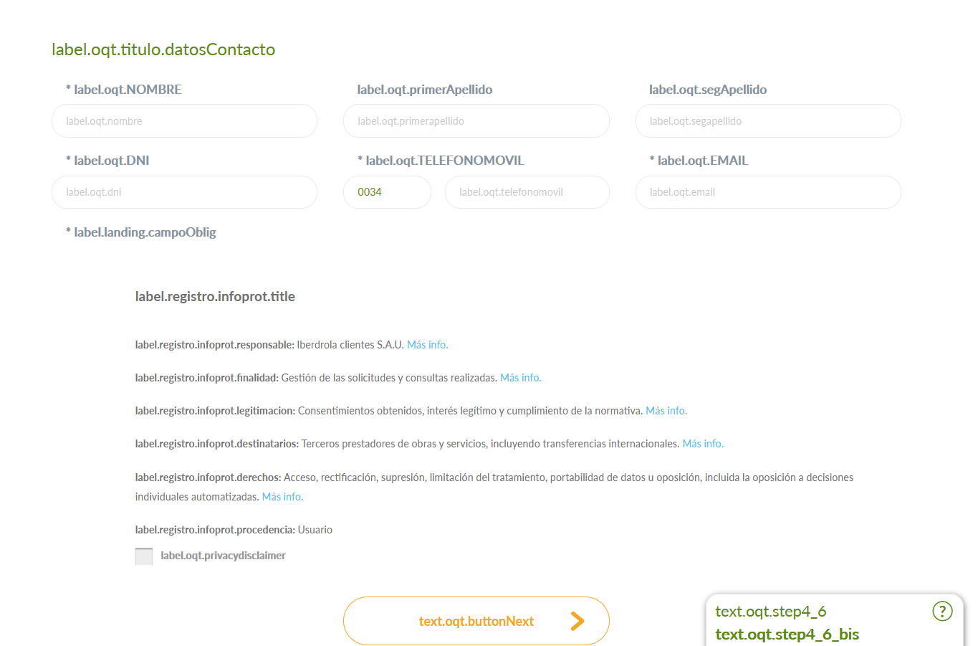This screenshot has height=646, width=978.
Task: Focus the label.oqt.nombre input field
Action: (184, 121)
